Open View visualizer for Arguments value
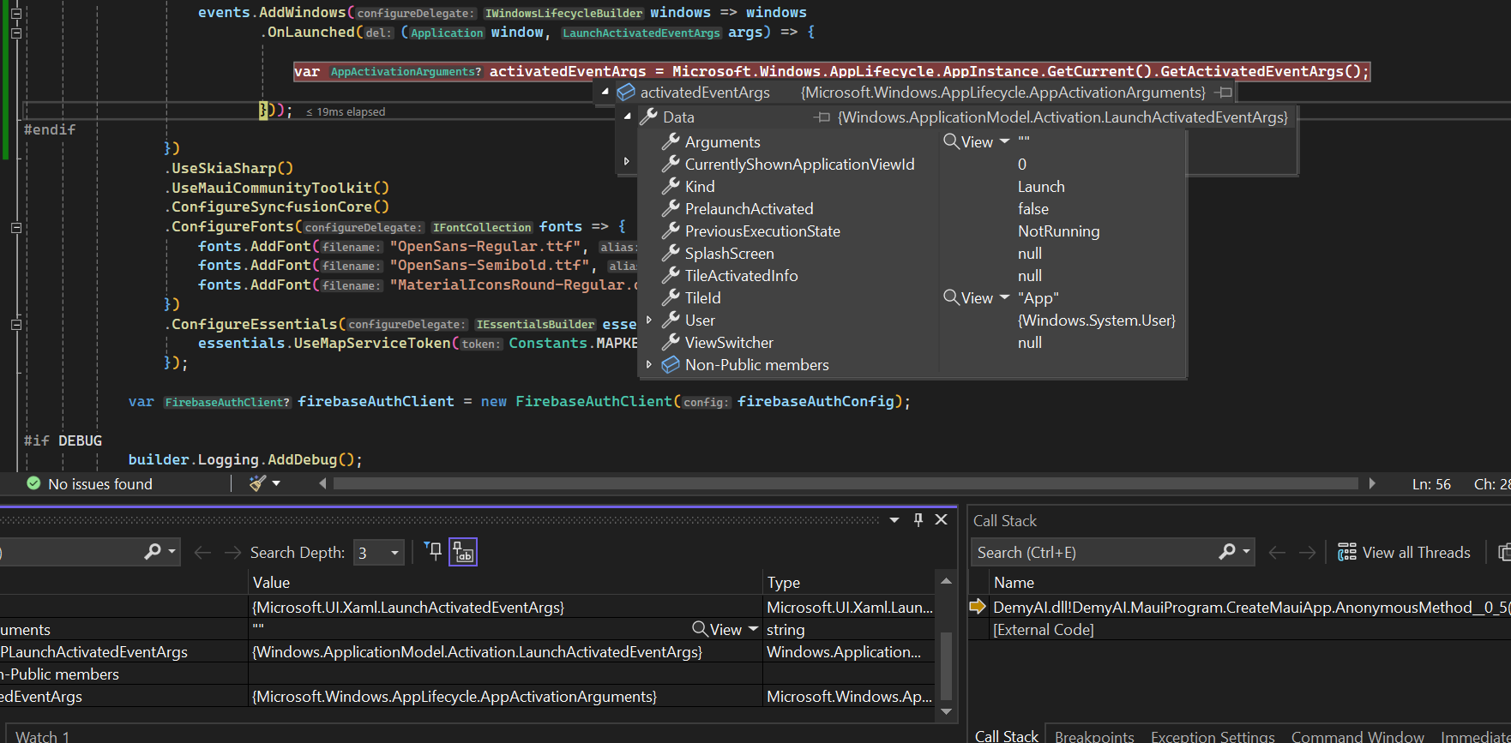This screenshot has height=743, width=1511. click(x=968, y=141)
